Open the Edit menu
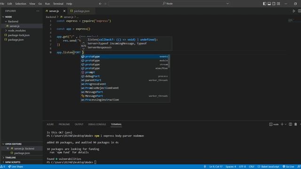The image size is (301, 169). click(9, 4)
